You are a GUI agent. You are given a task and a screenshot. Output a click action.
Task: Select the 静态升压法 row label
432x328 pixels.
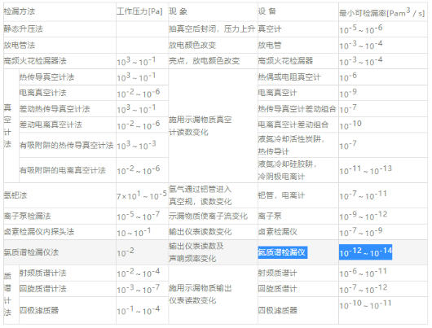[23, 28]
